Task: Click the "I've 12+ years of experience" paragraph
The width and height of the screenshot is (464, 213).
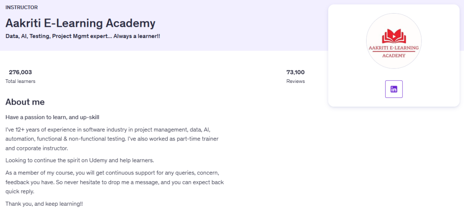Action: pos(107,130)
